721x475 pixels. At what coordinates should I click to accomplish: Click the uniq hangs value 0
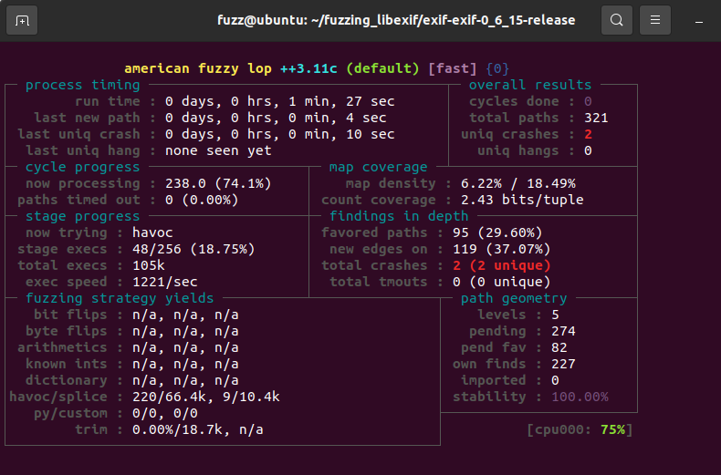(588, 150)
